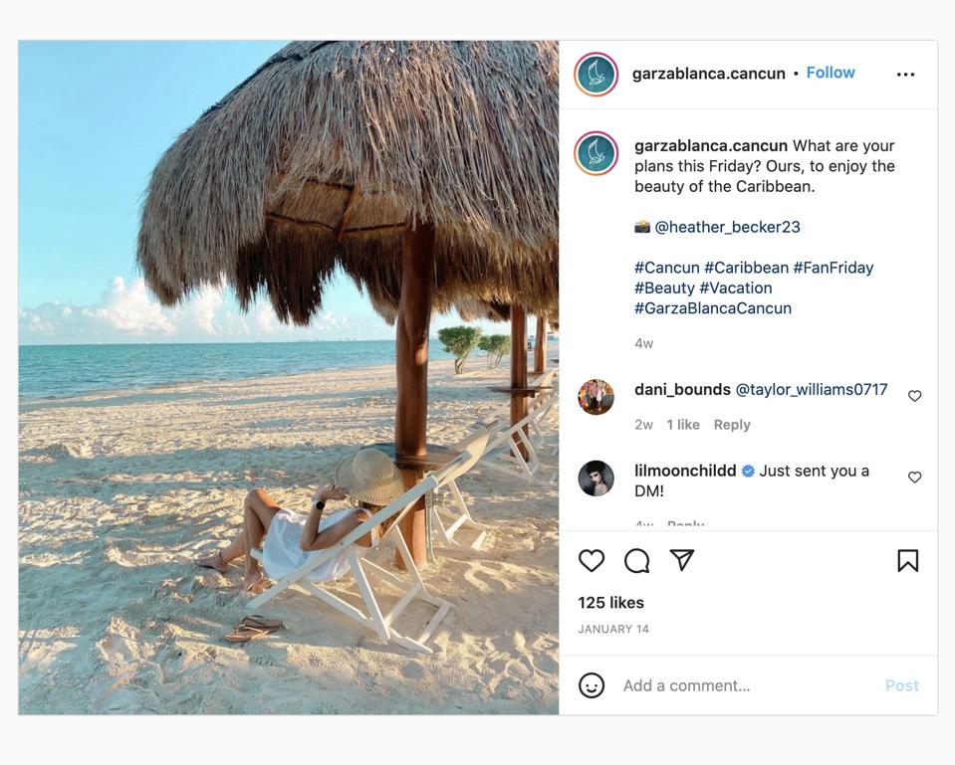Open #GarzaBlancaCancun hashtag
Viewport: 955px width, 765px height.
713,308
